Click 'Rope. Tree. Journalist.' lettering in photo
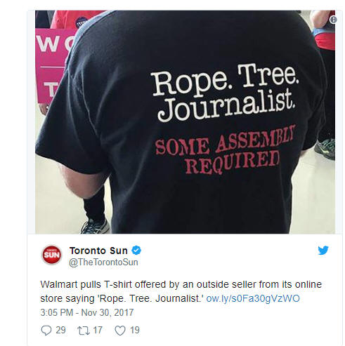This screenshot has width=345, height=346. pyautogui.click(x=225, y=93)
